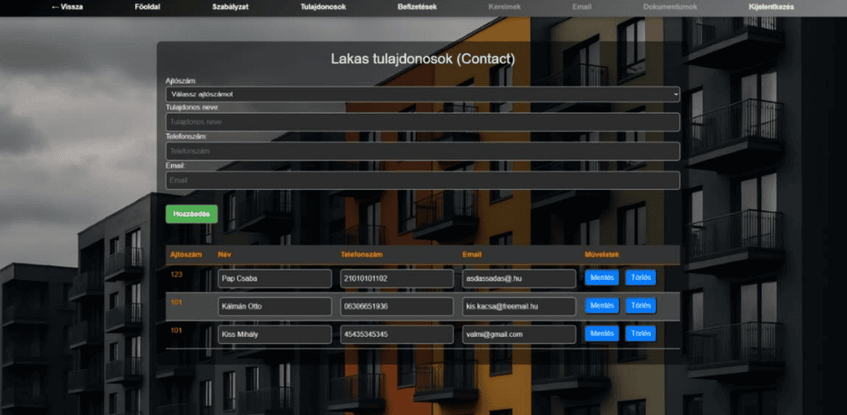Image resolution: width=847 pixels, height=415 pixels.
Task: Edit the phone field containing 06306651936
Action: point(397,307)
